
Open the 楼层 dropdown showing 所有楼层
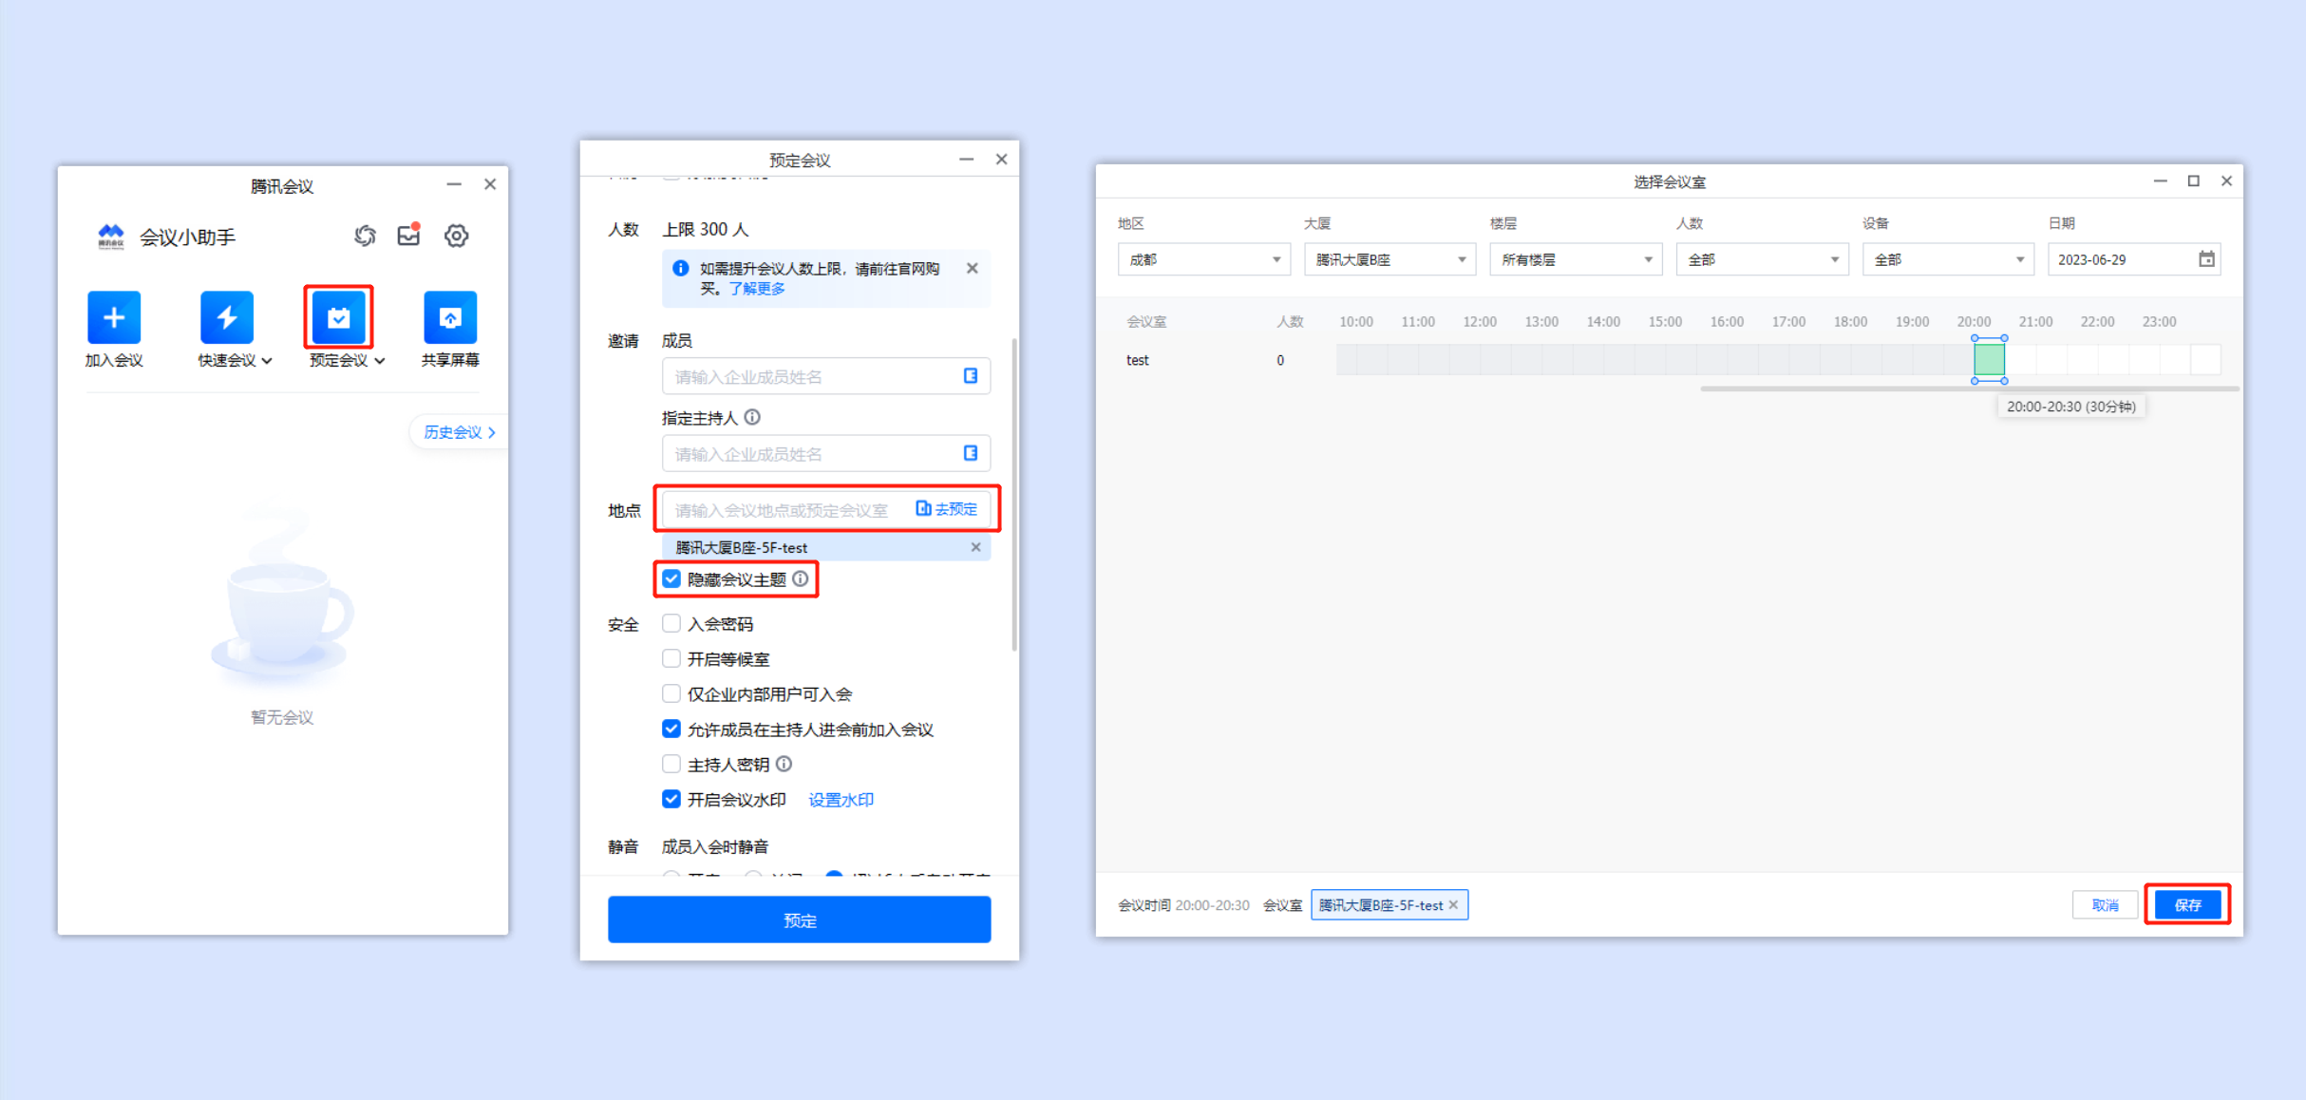click(x=1576, y=259)
